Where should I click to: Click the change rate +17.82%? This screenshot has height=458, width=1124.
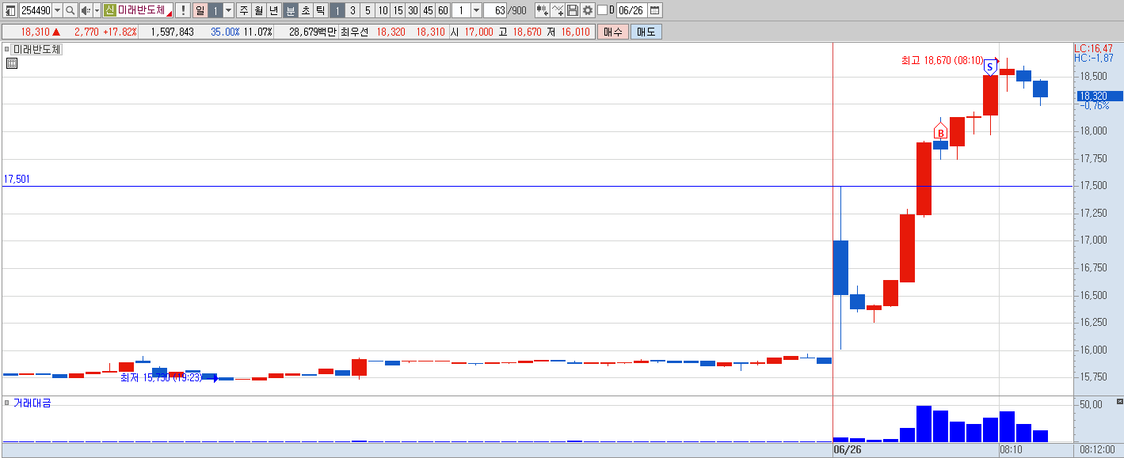pos(120,32)
